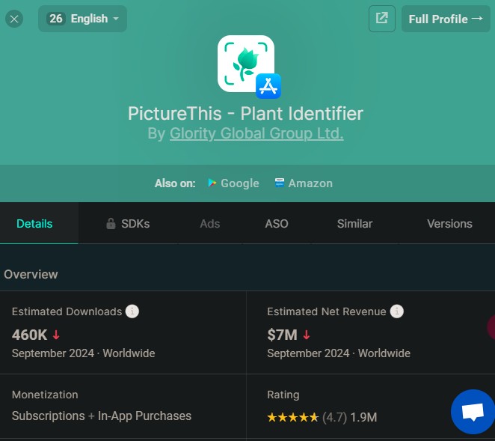495x441 pixels.
Task: Select the Ads tab
Action: 210,224
